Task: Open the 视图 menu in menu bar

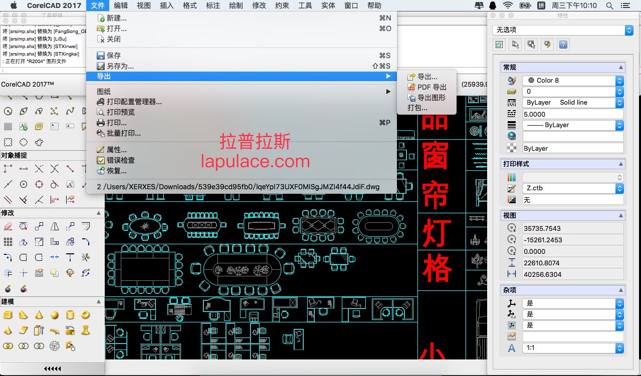Action: pyautogui.click(x=144, y=6)
